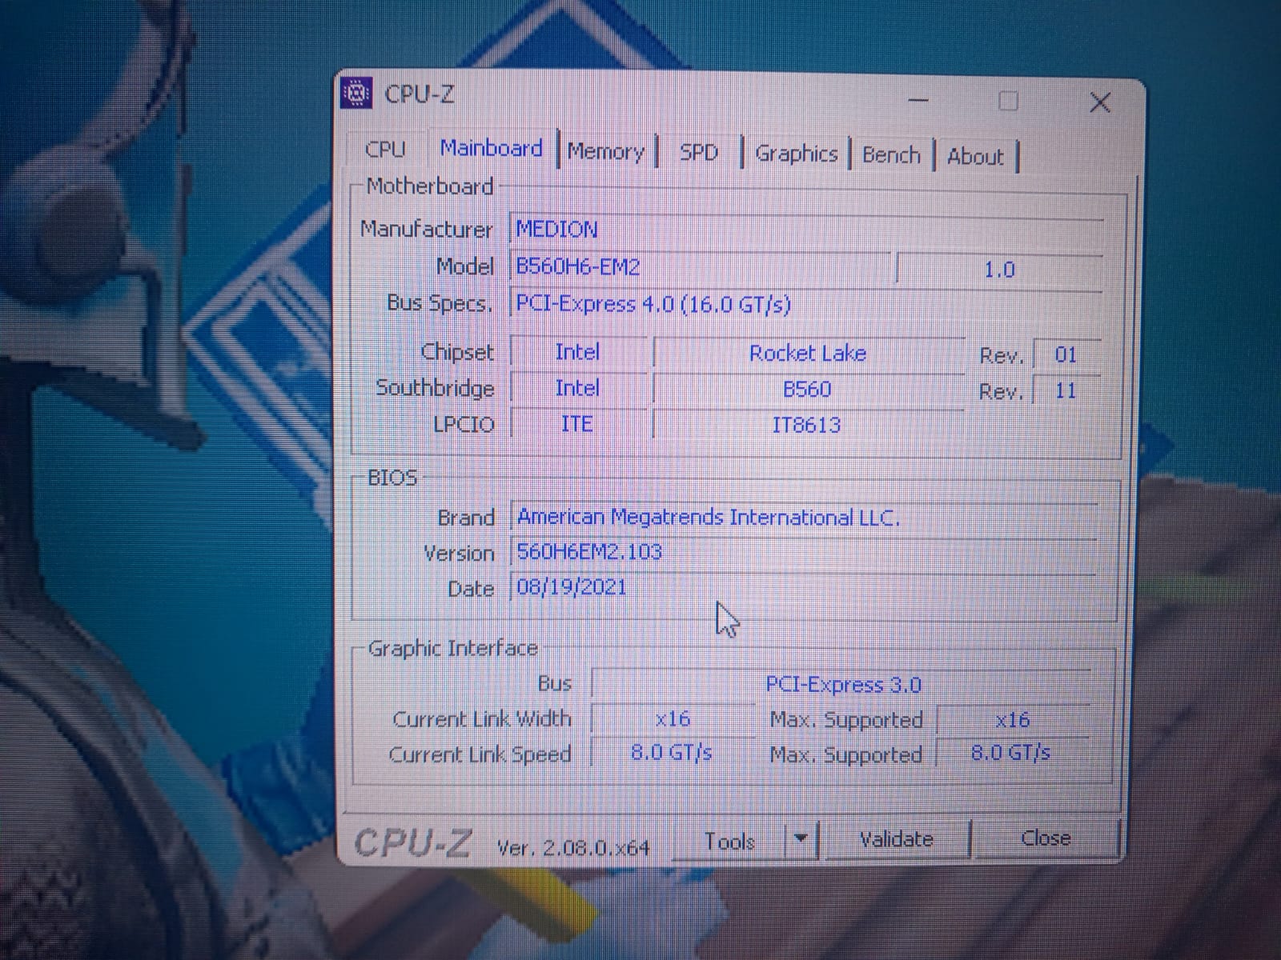Viewport: 1281px width, 960px height.
Task: Select the B560H6-EM2 model value
Action: [x=700, y=266]
